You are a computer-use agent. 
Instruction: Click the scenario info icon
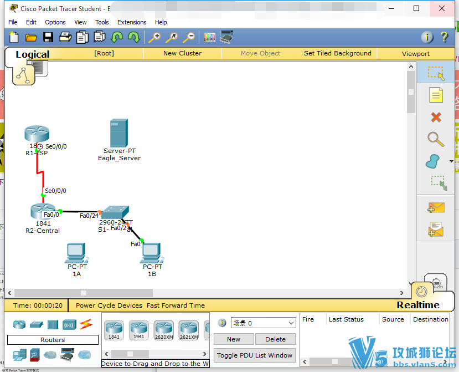click(x=222, y=323)
